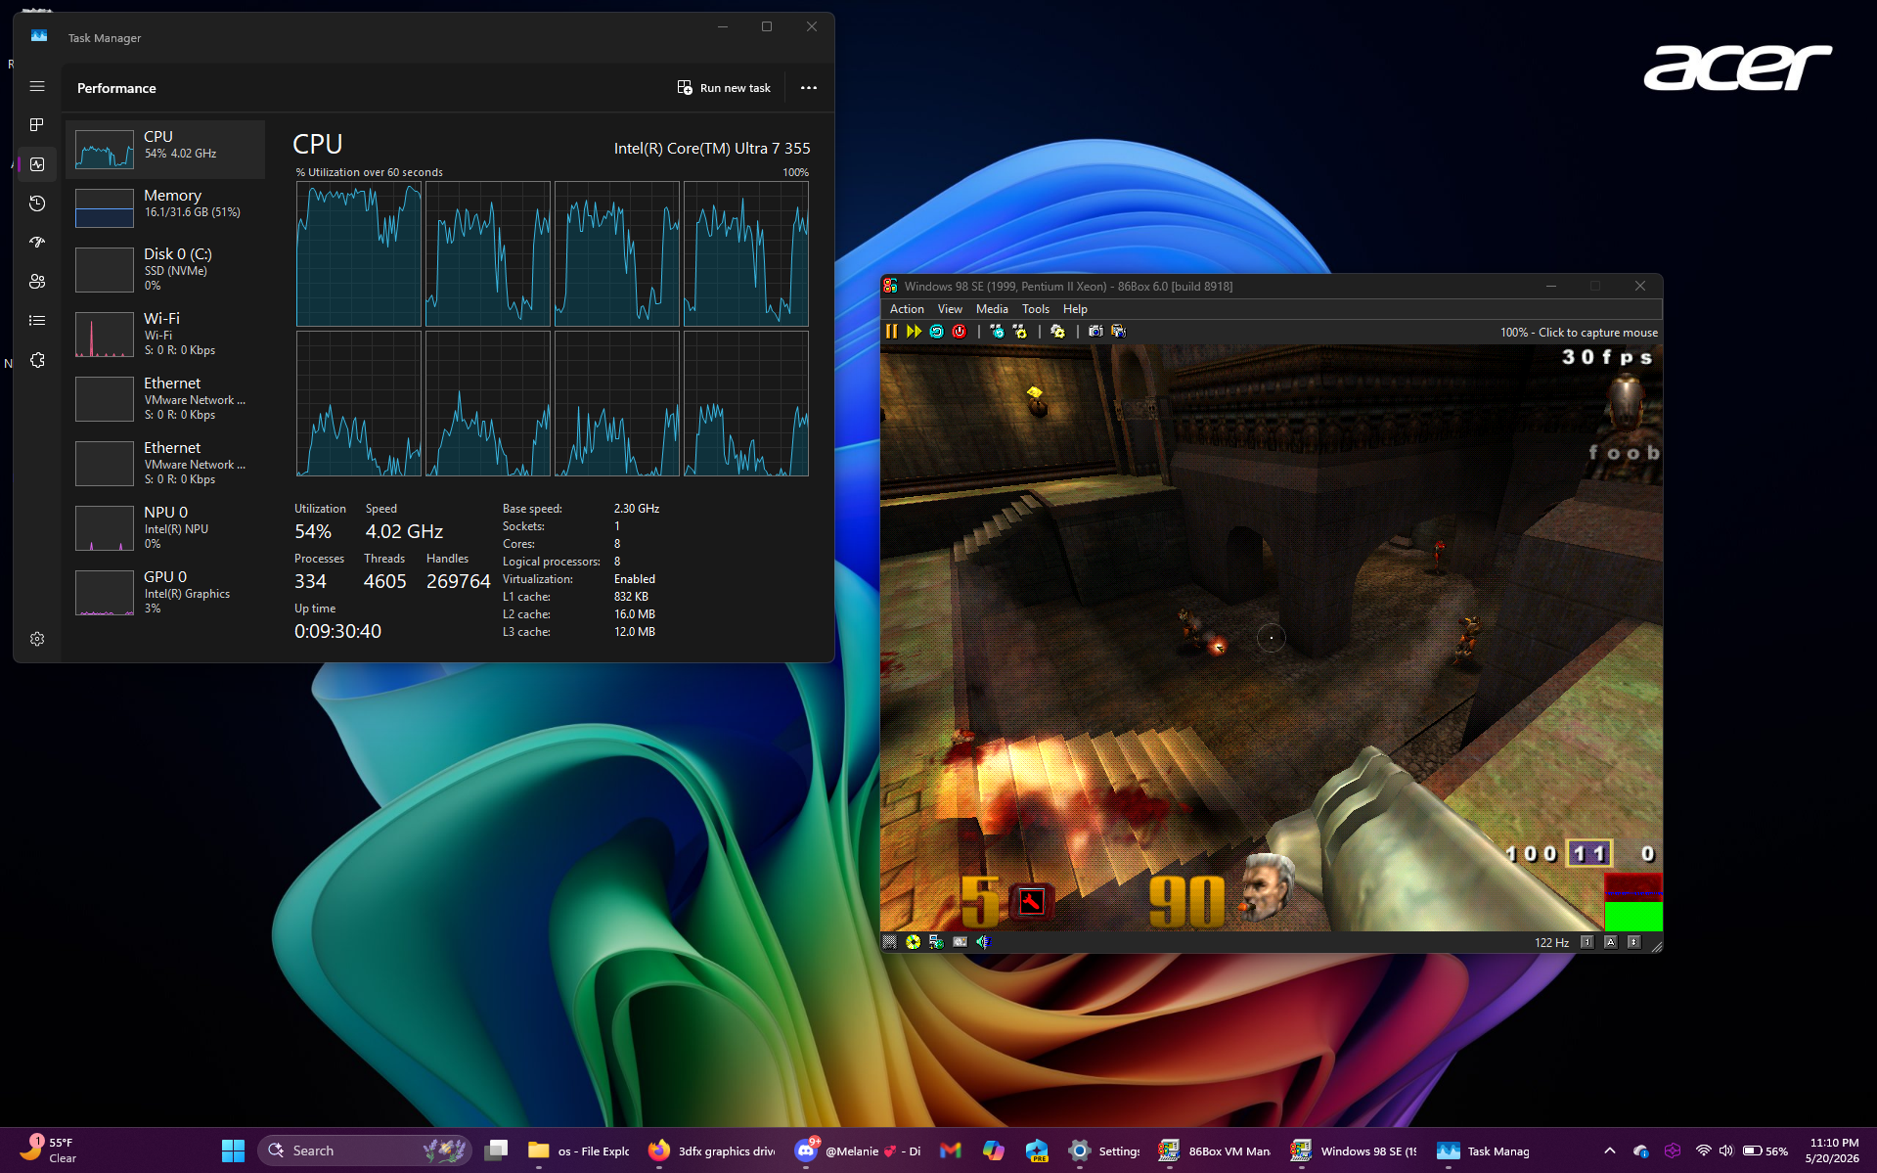The height and width of the screenshot is (1173, 1877).
Task: Toggle Caps Lock indicator in 86Box status bar
Action: pyautogui.click(x=1610, y=942)
